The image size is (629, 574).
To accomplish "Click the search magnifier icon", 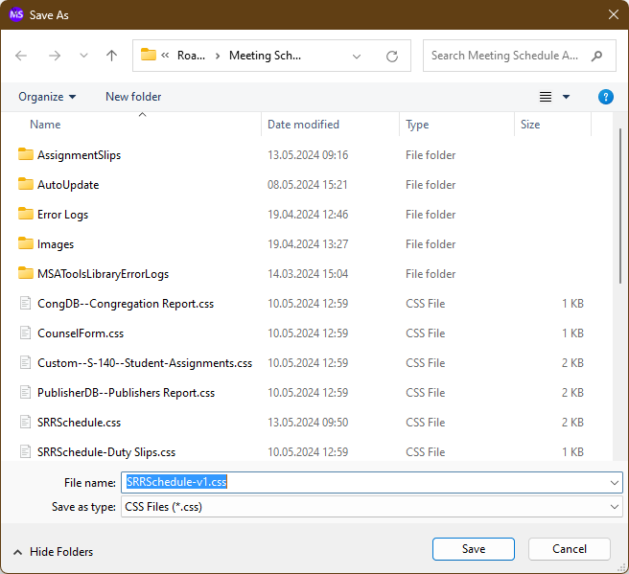I will (x=597, y=56).
